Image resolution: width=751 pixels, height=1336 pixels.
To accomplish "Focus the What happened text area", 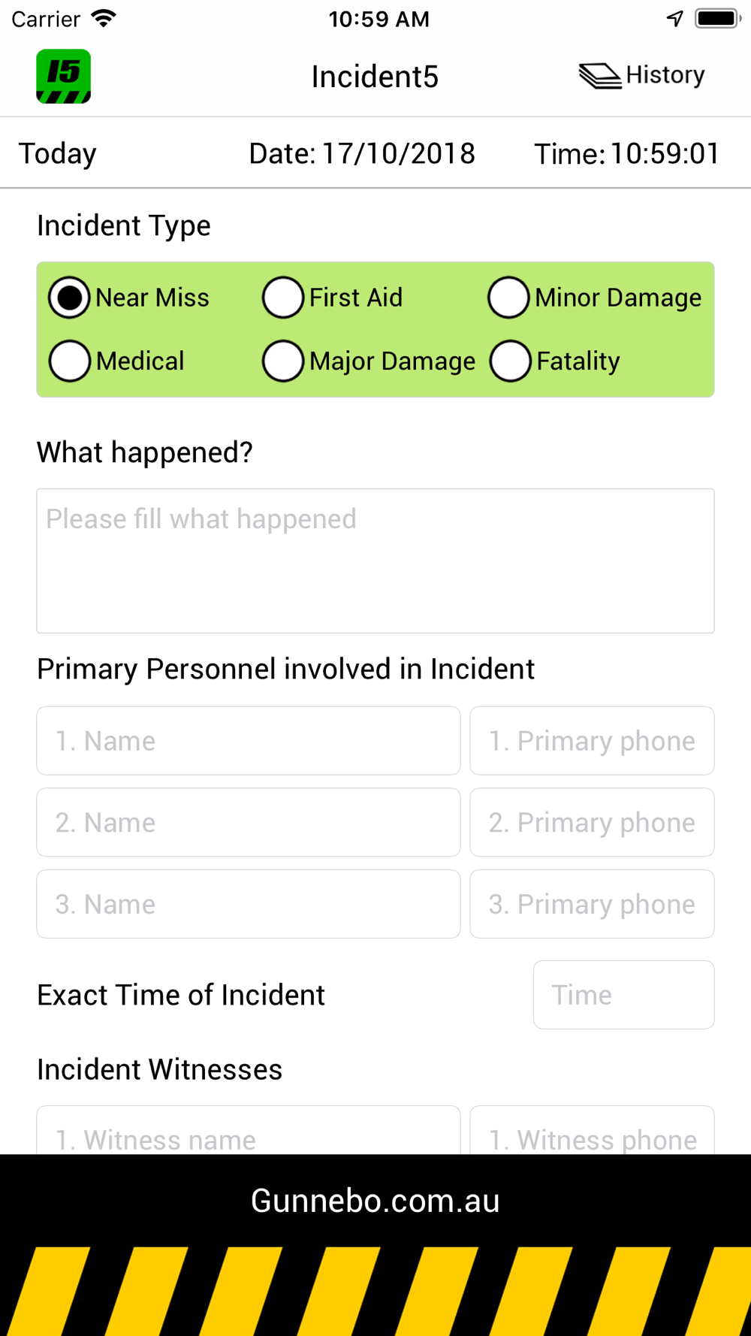I will [375, 561].
